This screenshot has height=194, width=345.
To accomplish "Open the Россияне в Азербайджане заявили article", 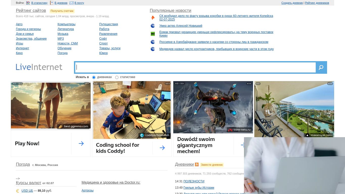I will [214, 42].
